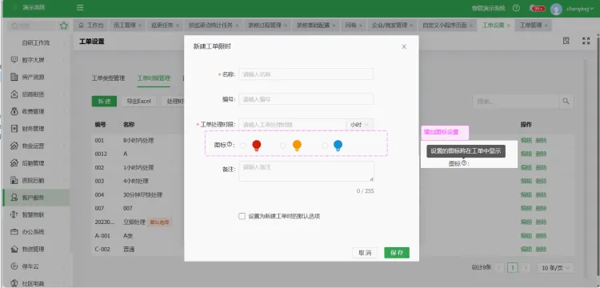
Task: Enter fullscreen with the expand-arrows icon
Action: [586, 41]
